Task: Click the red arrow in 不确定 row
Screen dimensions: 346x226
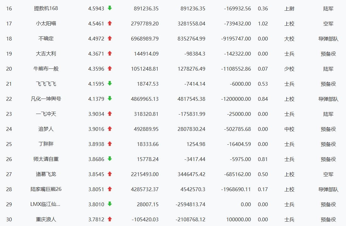Action: pyautogui.click(x=110, y=38)
